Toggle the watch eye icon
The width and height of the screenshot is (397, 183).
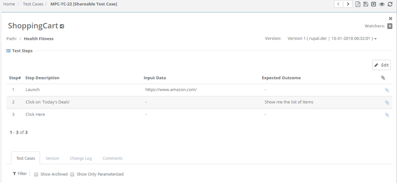[x=382, y=4]
